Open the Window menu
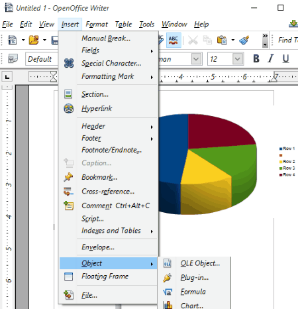The image size is (298, 309). (174, 24)
